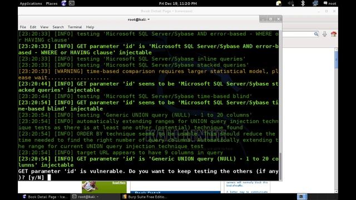Open the Terminal menu in menu bar
Viewport: 356px width, 200px height.
pos(75,27)
